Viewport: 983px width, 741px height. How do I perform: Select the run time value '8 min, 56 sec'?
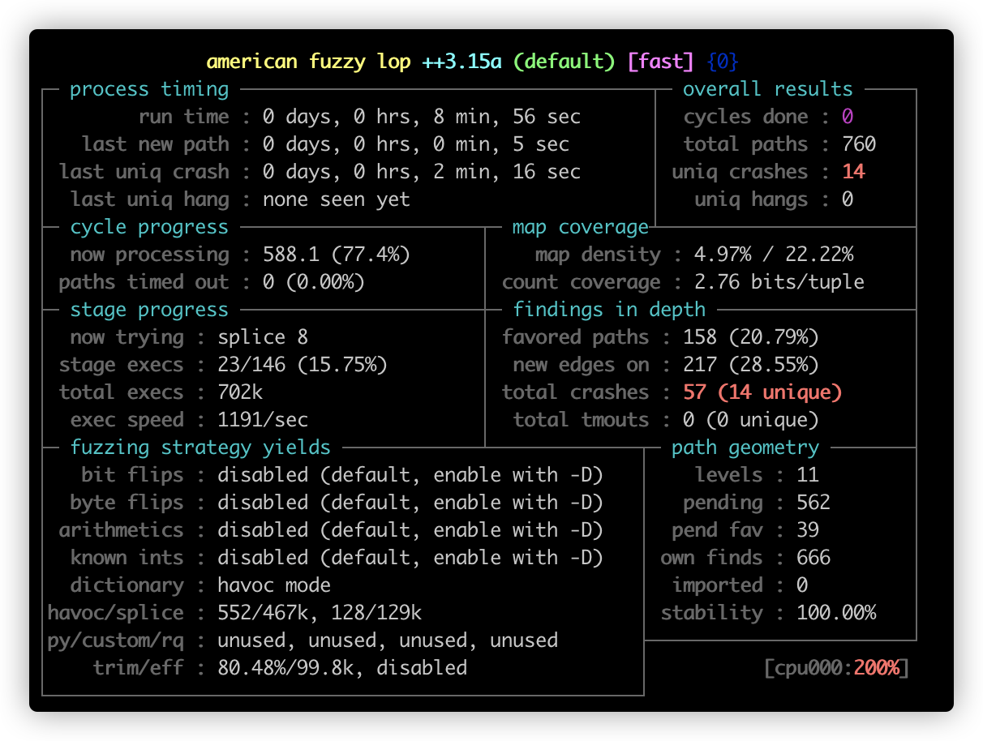pyautogui.click(x=508, y=117)
